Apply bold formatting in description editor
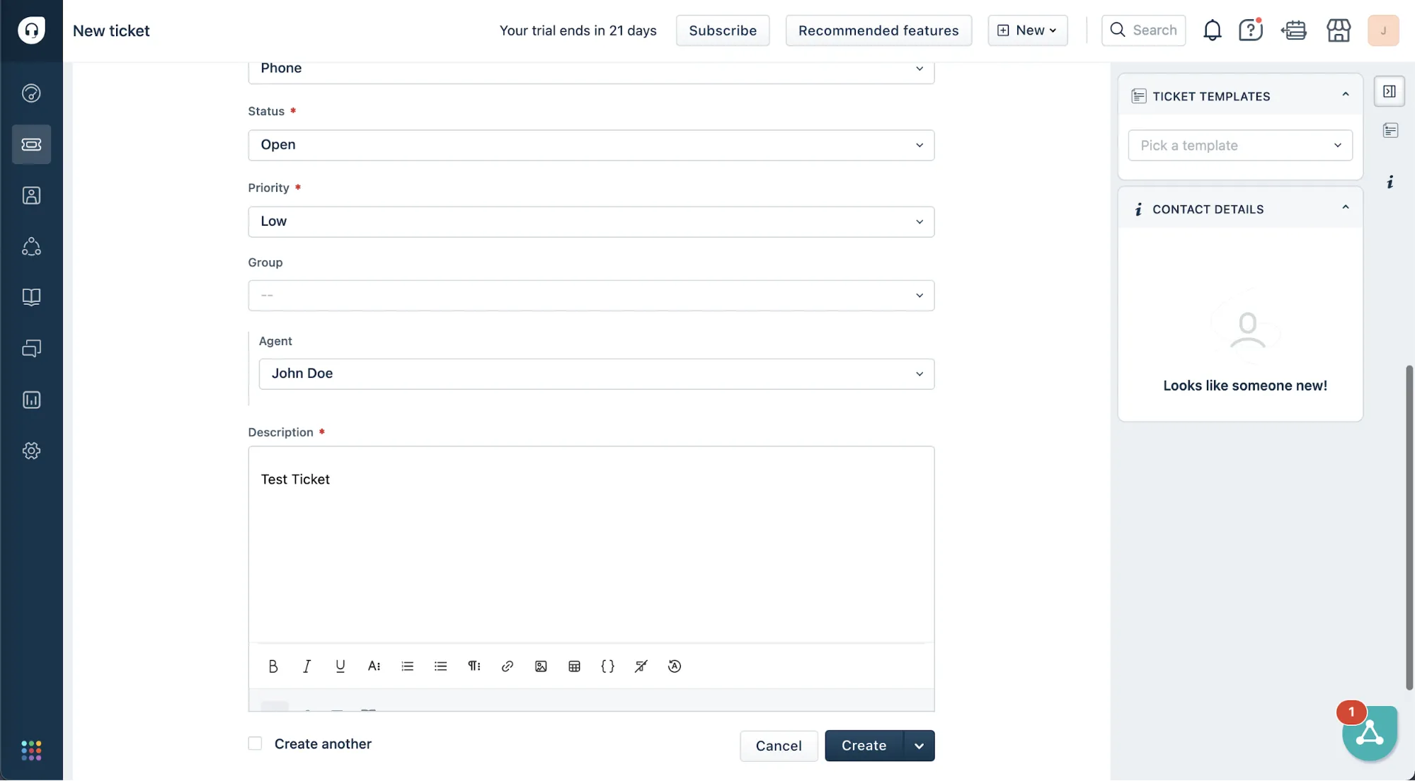The height and width of the screenshot is (781, 1415). pyautogui.click(x=273, y=666)
